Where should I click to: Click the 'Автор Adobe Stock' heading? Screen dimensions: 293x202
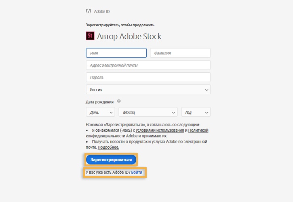[x=129, y=36]
